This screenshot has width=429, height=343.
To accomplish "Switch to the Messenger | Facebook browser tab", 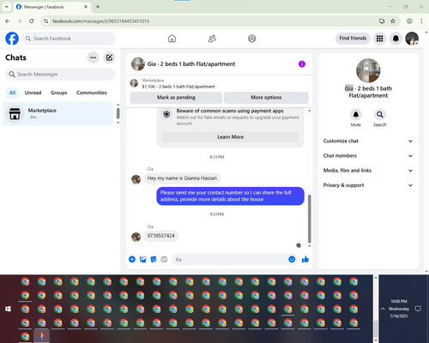I will point(51,7).
